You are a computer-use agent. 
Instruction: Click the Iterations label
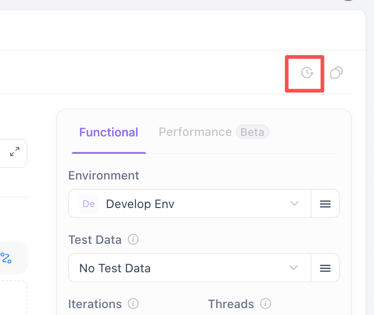coord(95,304)
